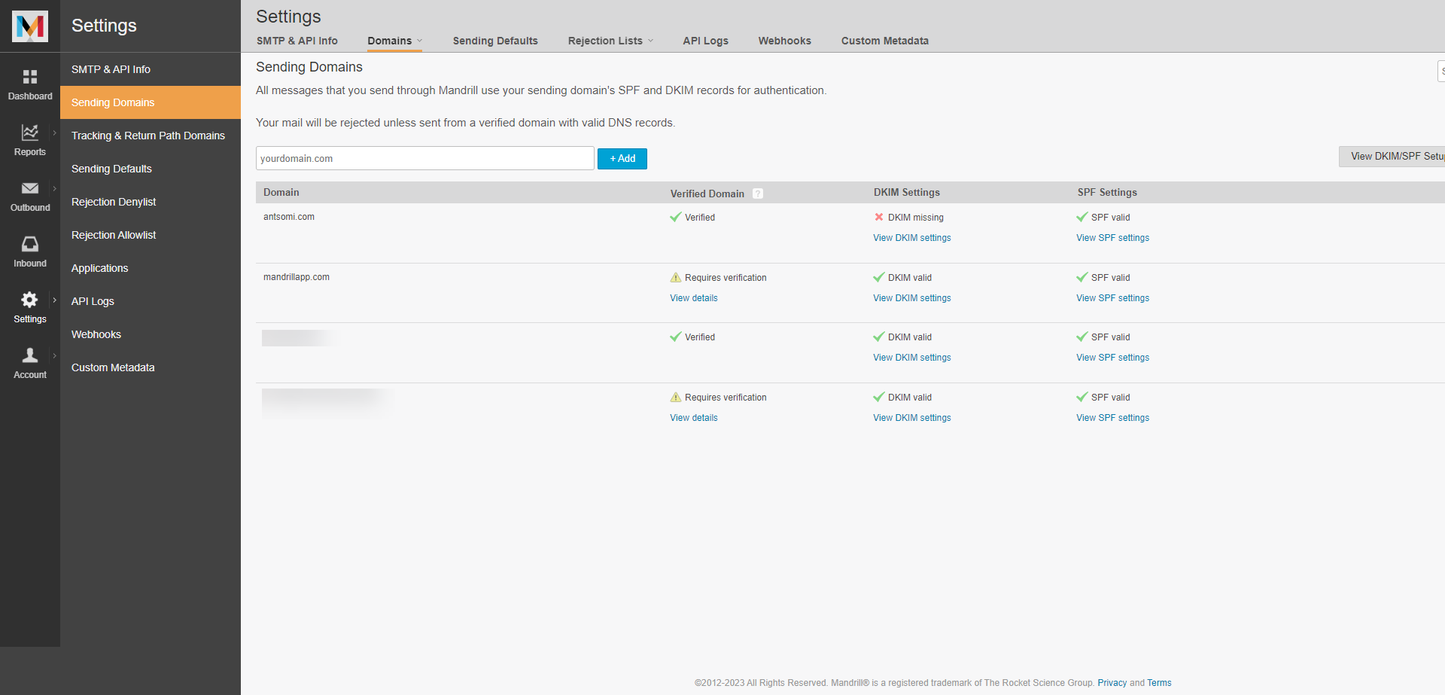The image size is (1445, 695).
Task: Open the Outbound envelope icon
Action: [x=30, y=188]
